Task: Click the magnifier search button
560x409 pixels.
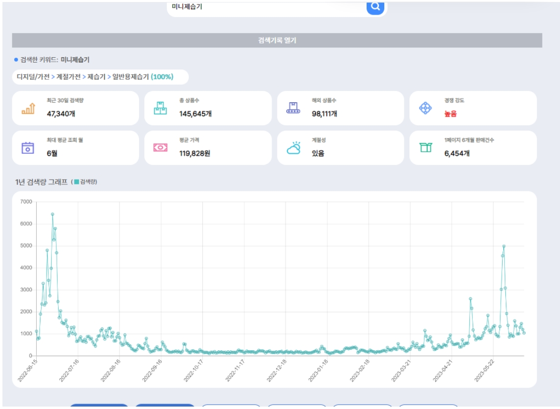Action: coord(375,7)
